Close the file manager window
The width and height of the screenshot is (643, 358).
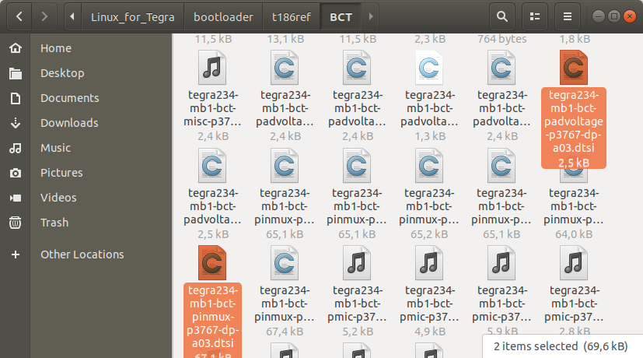click(629, 16)
